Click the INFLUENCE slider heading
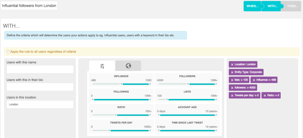303x138 pixels. [121, 76]
